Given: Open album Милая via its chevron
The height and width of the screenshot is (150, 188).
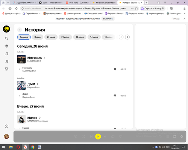Looking at the screenshot, I should [40, 118].
